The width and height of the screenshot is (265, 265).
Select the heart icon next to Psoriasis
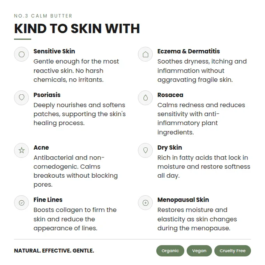tap(21, 98)
